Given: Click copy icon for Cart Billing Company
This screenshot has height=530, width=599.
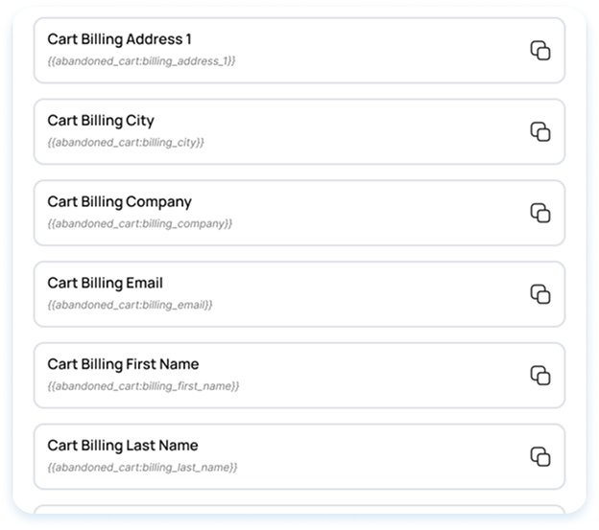Looking at the screenshot, I should point(540,213).
